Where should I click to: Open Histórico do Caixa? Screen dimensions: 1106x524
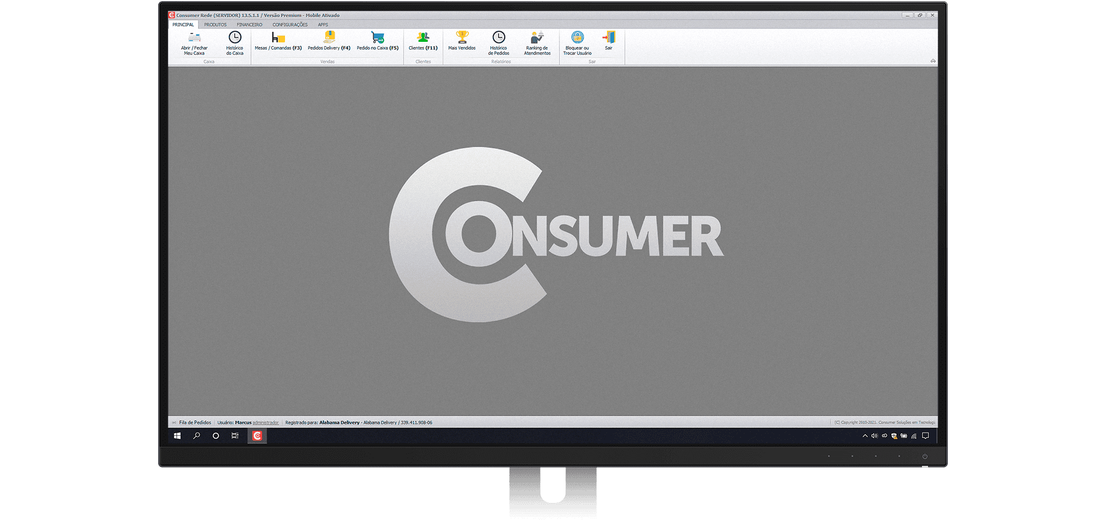[235, 43]
